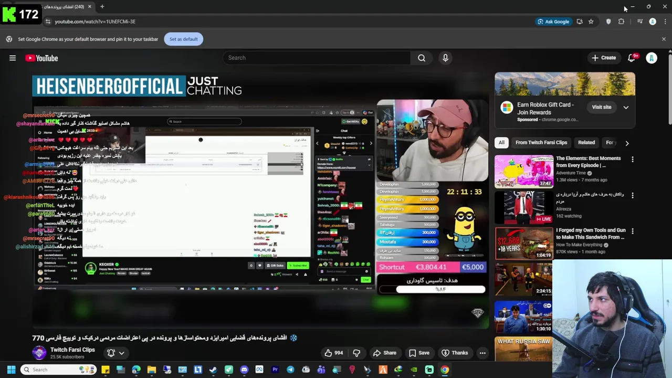Dismiss the default browser infobar
Screen dimensions: 672x378
[664, 39]
